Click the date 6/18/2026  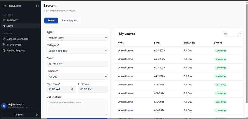159,93
